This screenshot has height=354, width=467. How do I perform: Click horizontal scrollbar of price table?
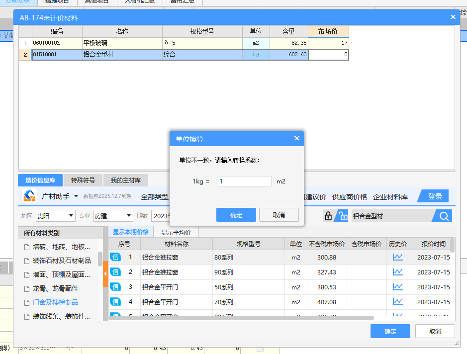pos(241,318)
